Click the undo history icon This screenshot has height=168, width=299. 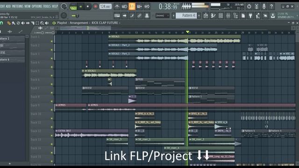(x=249, y=6)
